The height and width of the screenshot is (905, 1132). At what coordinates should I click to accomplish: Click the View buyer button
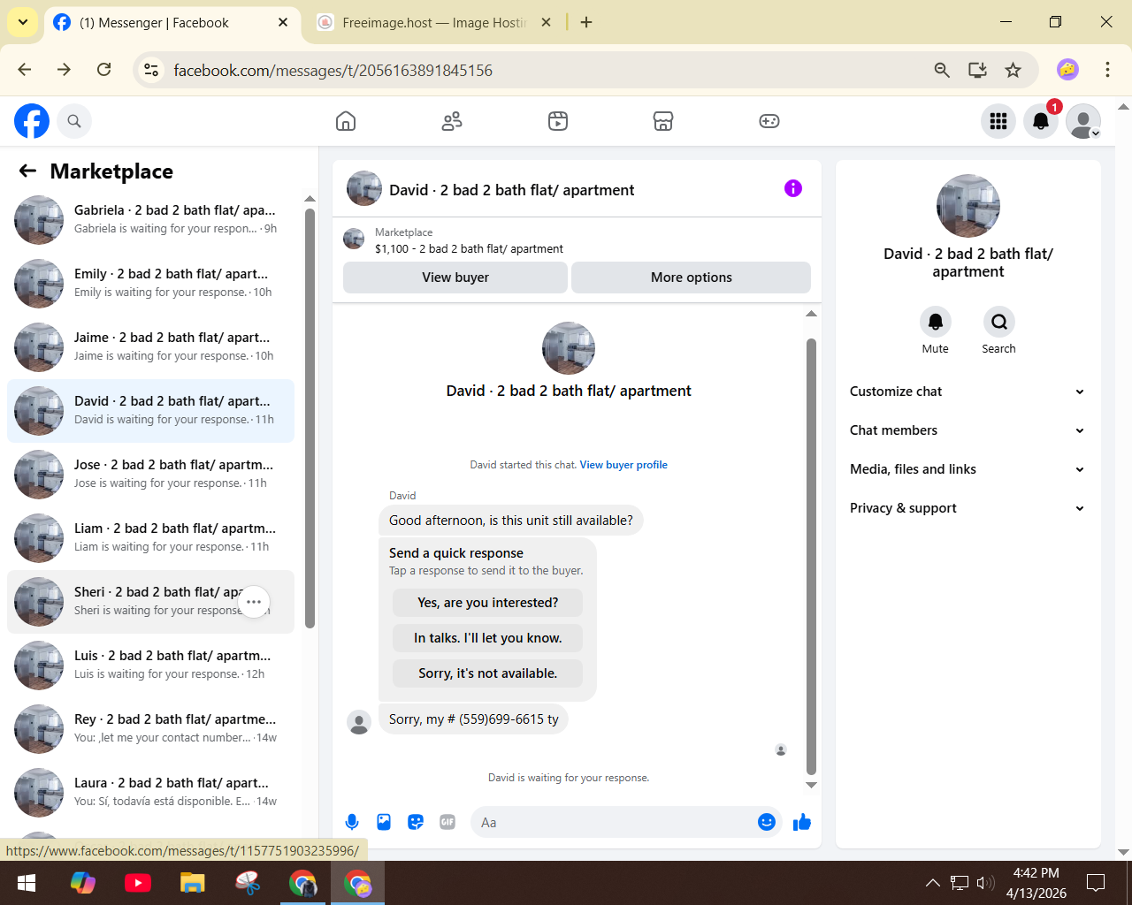455,278
